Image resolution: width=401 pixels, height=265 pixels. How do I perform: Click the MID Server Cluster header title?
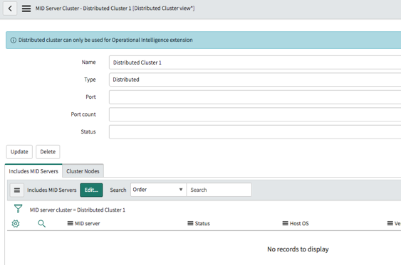[x=115, y=9]
